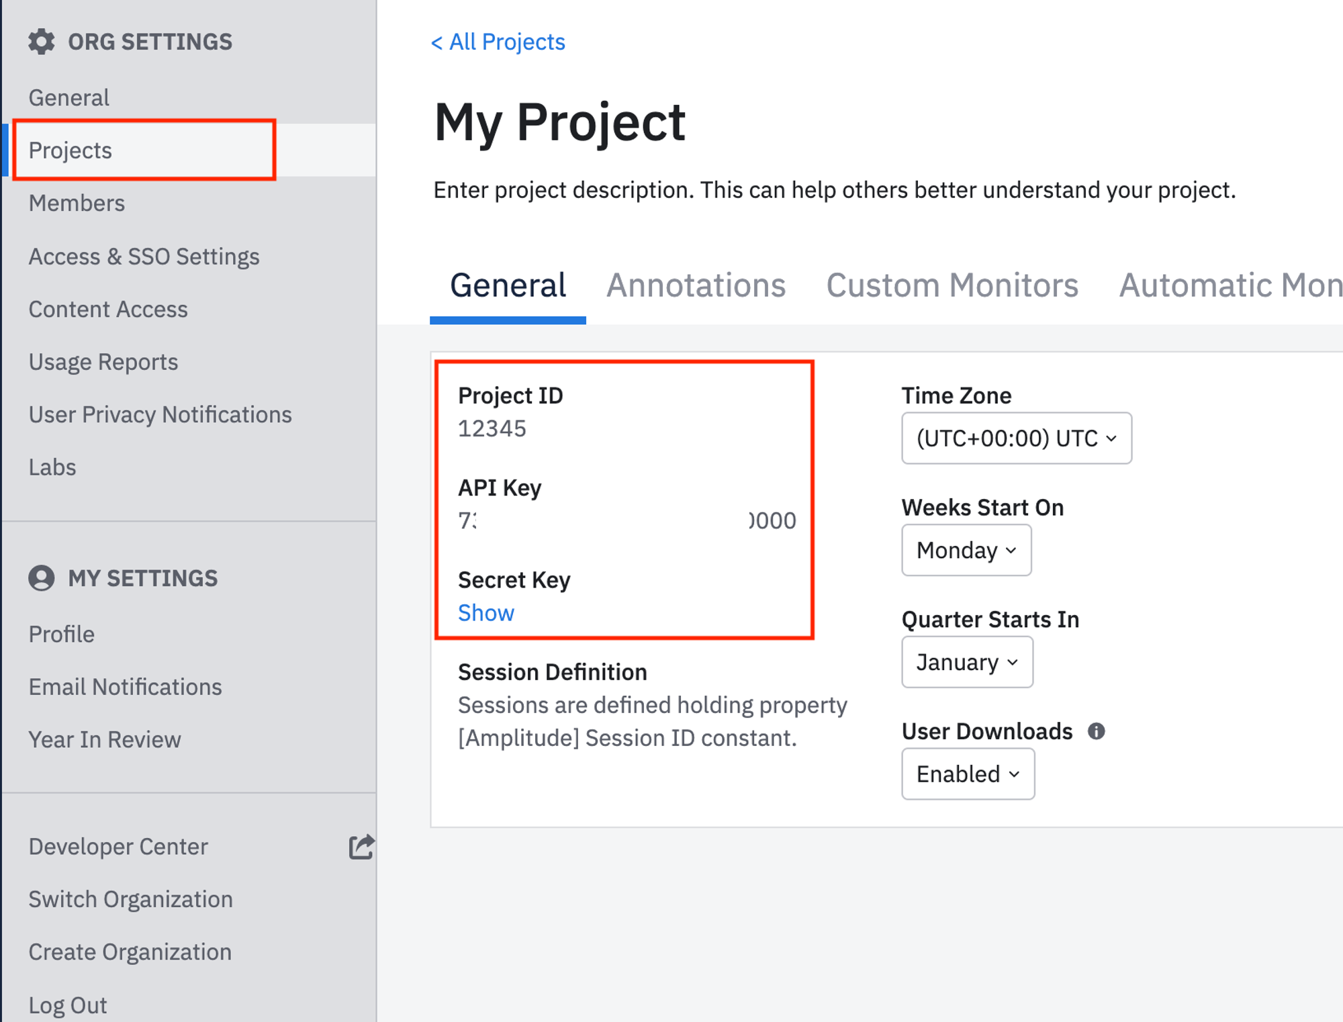Click the Org Settings gear icon
The width and height of the screenshot is (1343, 1022).
41,42
